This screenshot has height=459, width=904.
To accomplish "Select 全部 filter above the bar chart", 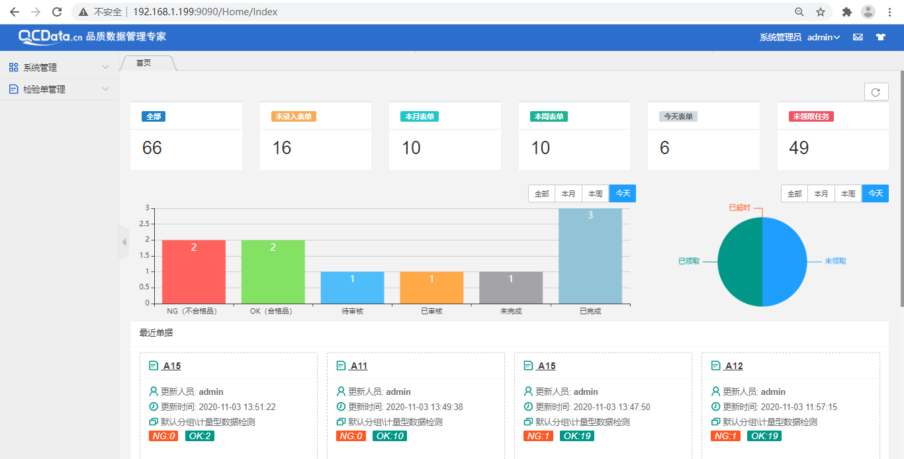I will [x=541, y=193].
